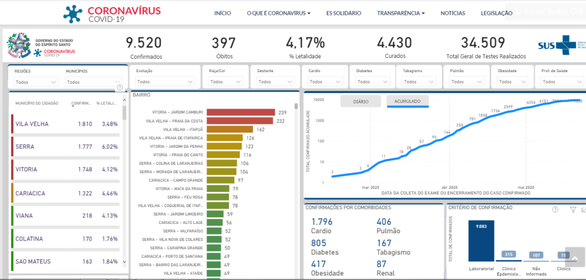Image resolution: width=586 pixels, height=280 pixels.
Task: Expand the Regiões filter dropdown
Action: click(36, 82)
